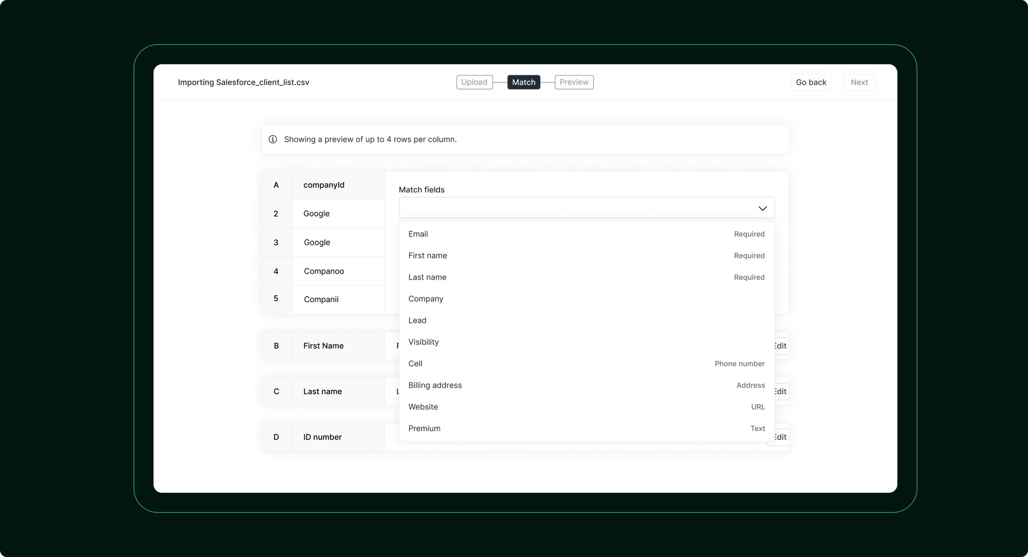1028x557 pixels.
Task: Choose First name option in dropdown
Action: [x=428, y=256]
